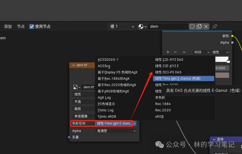Open the 添加 menu
The image size is (242, 154).
pos(8,26)
